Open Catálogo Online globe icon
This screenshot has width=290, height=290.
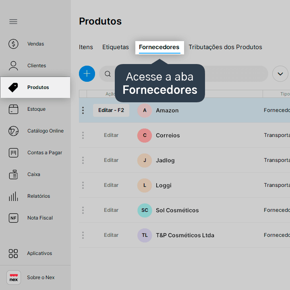13,131
